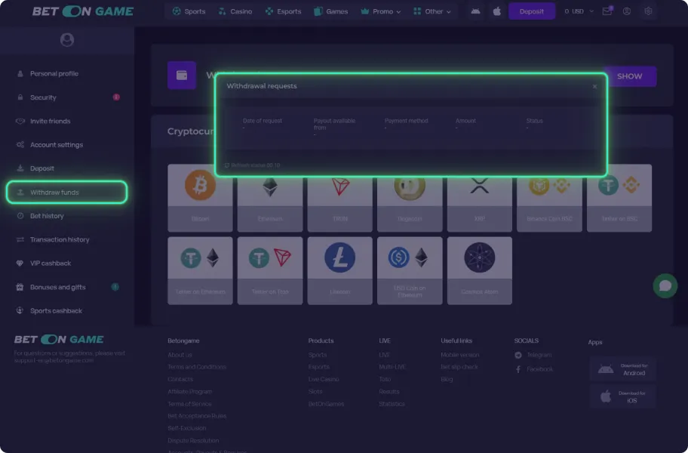Click the purple Deposit button
The width and height of the screenshot is (688, 453).
pyautogui.click(x=531, y=11)
